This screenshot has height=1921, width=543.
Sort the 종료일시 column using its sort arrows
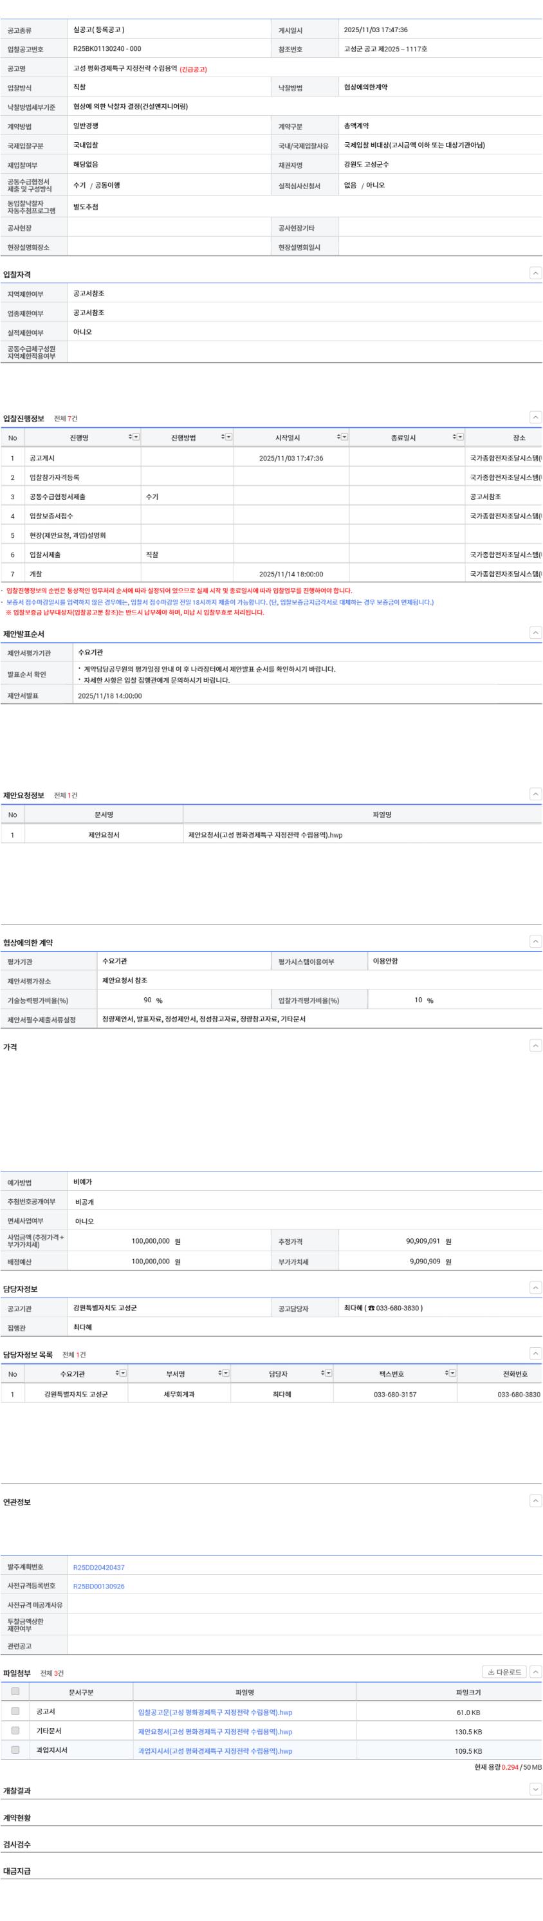(454, 437)
